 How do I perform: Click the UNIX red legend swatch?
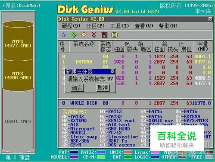[x=128, y=152]
